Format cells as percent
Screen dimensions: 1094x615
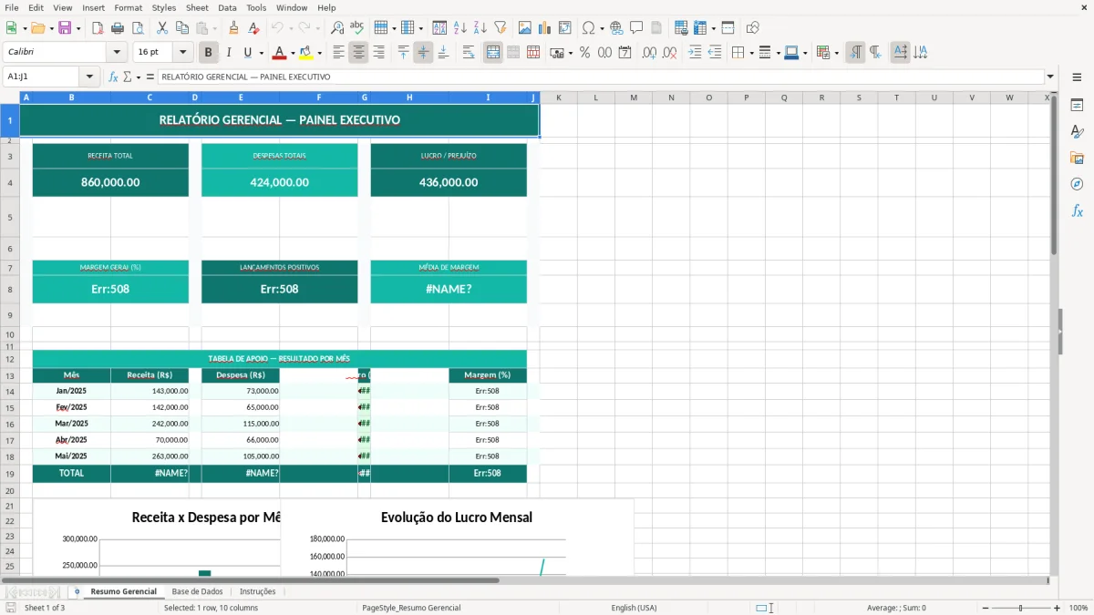[584, 53]
